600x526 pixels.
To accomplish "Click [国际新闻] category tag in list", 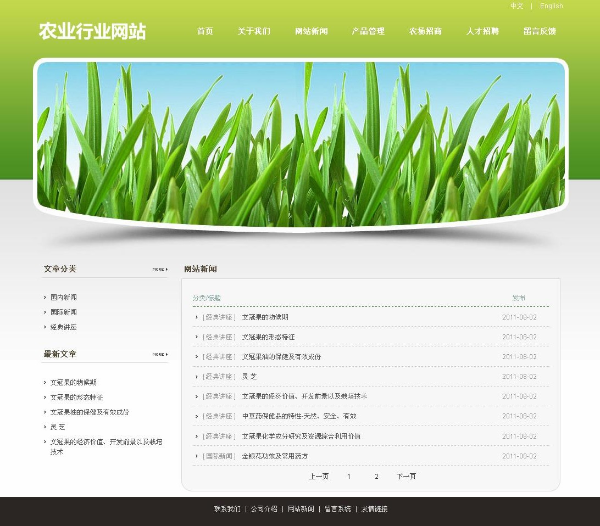I will click(219, 456).
